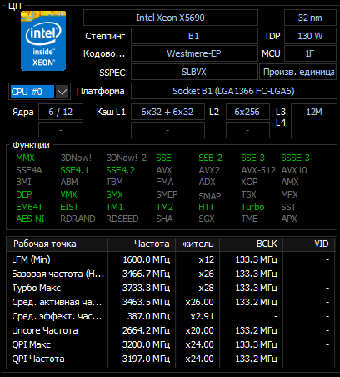Click the VMX feature flag
The width and height of the screenshot is (340, 377).
[x=68, y=194]
